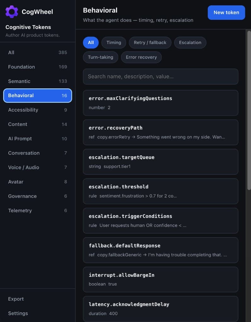
Task: Click the support.tier1 value
Action: click(117, 166)
